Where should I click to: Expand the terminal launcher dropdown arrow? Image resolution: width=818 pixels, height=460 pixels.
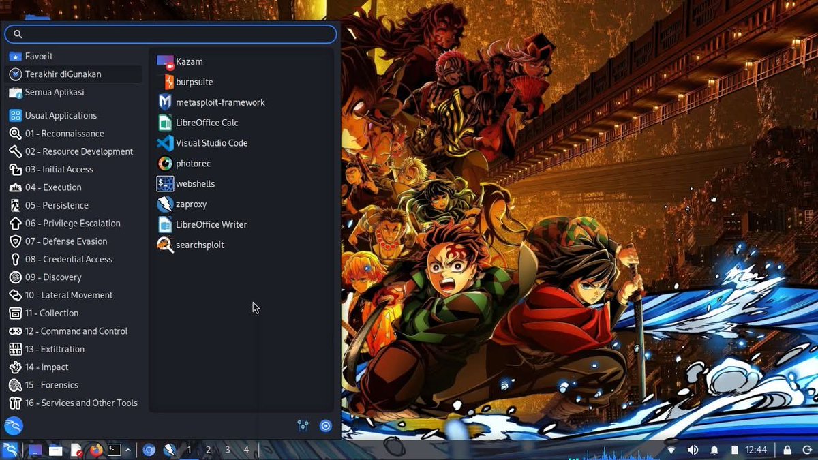[127, 450]
